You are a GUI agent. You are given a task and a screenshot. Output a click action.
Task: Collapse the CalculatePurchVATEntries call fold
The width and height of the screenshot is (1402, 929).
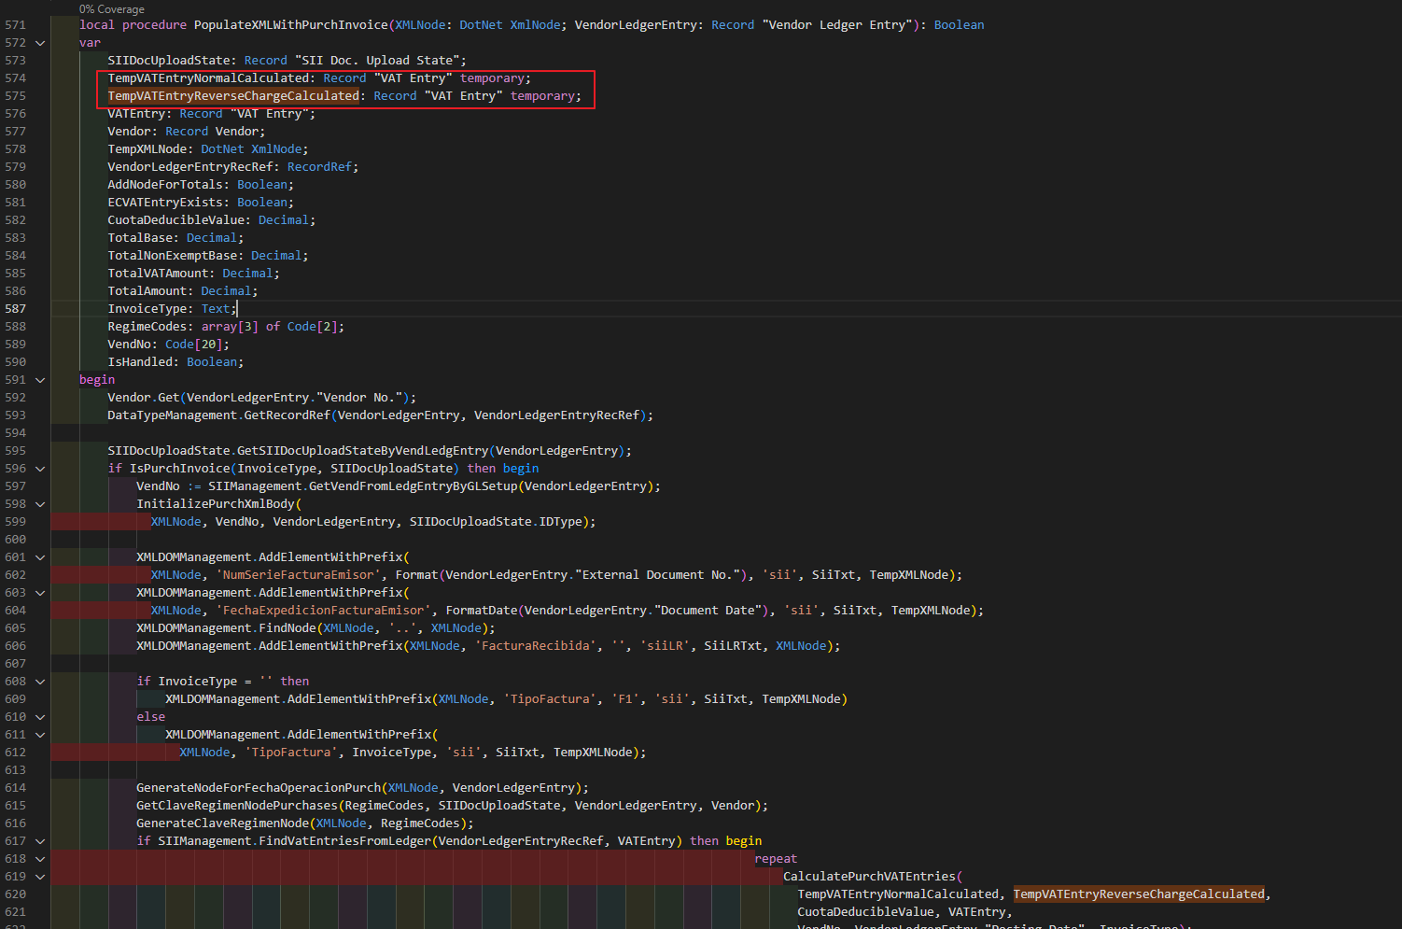pyautogui.click(x=39, y=876)
